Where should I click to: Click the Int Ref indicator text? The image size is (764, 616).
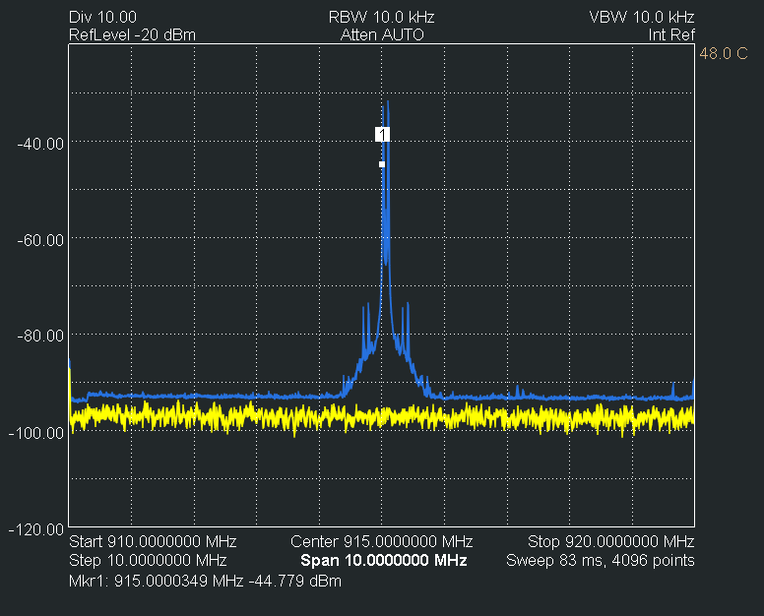671,35
